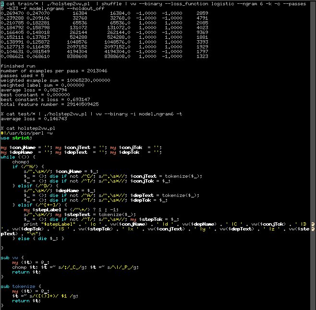Click the feature count 9369
Screen dimensions: 316x310
pos(202,33)
